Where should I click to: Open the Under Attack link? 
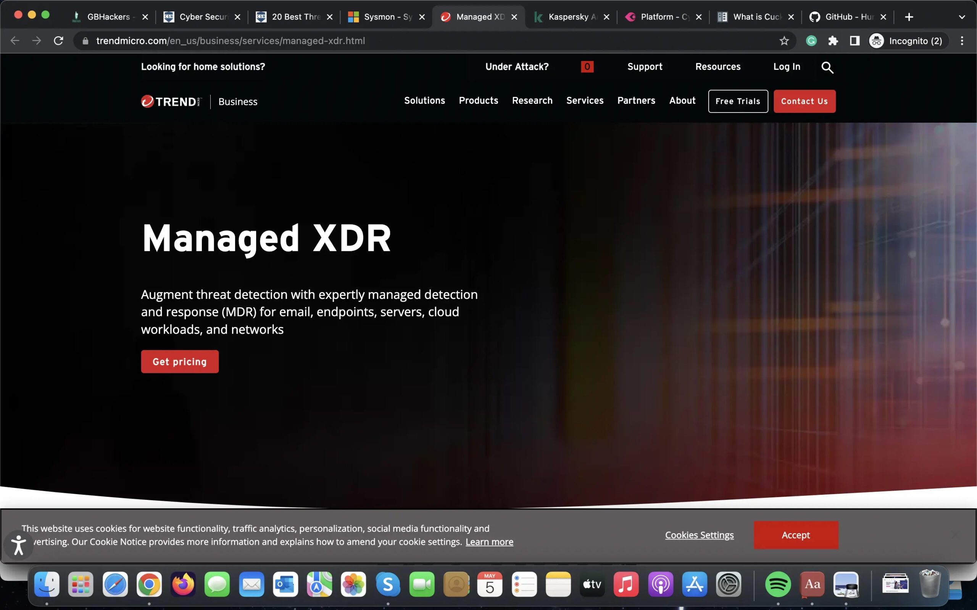517,67
